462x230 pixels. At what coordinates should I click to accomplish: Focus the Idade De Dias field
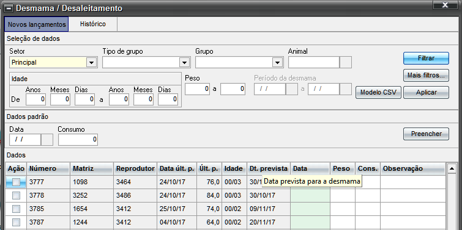pos(84,99)
